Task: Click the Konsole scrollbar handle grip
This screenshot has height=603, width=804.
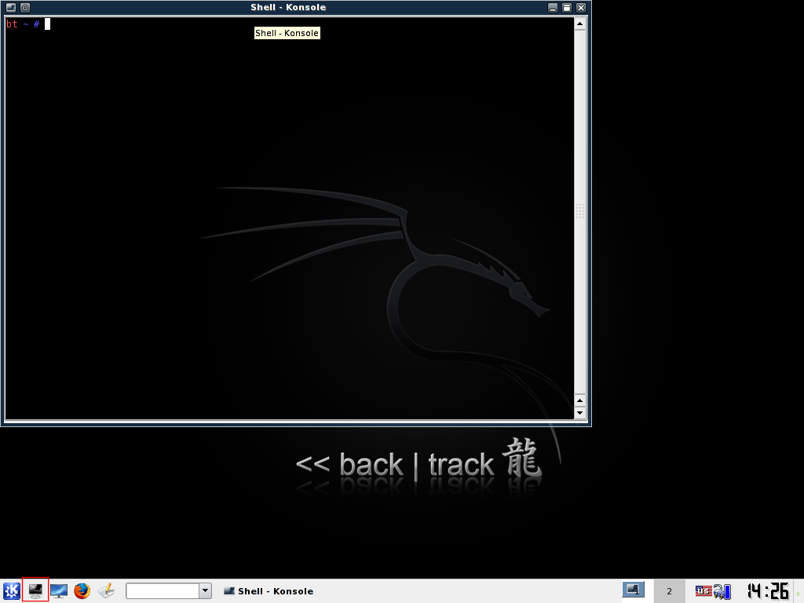Action: [580, 211]
